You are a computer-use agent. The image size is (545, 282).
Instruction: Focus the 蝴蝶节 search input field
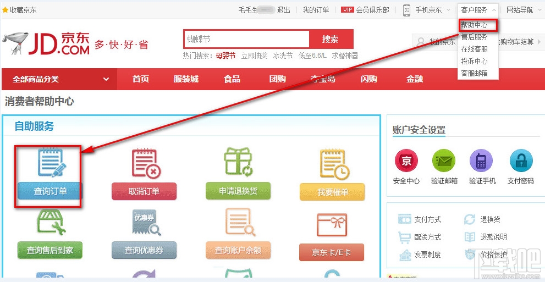[246, 39]
